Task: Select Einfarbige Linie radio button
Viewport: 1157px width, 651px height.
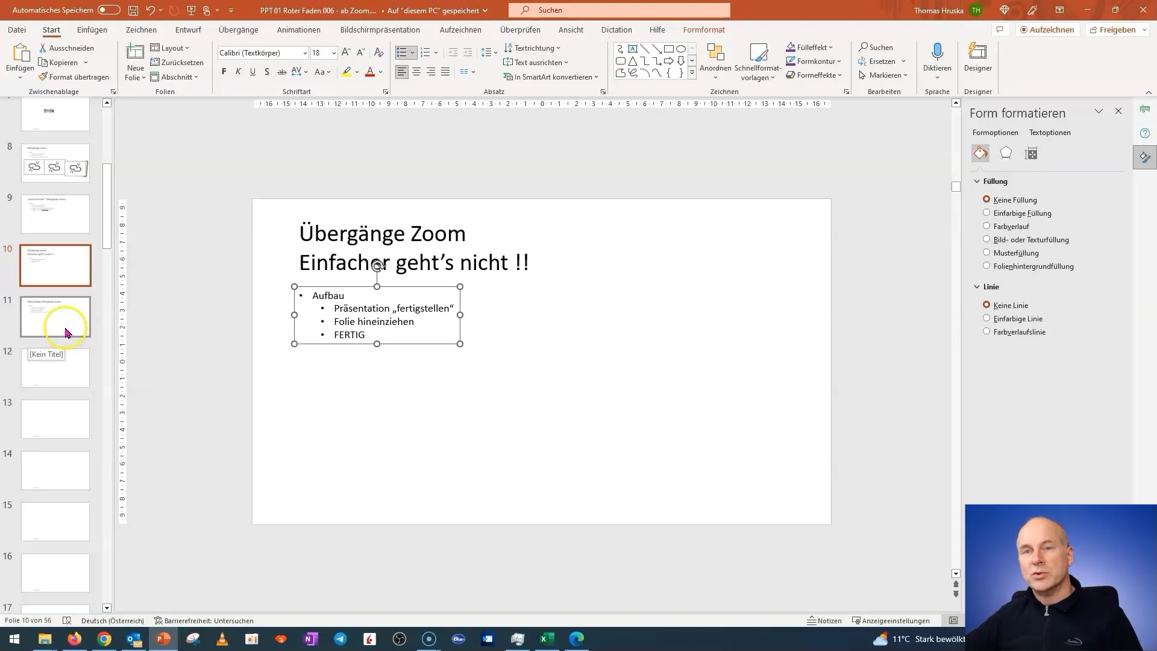Action: coord(988,318)
